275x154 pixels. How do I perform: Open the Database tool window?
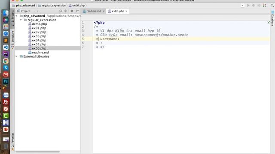272,18
